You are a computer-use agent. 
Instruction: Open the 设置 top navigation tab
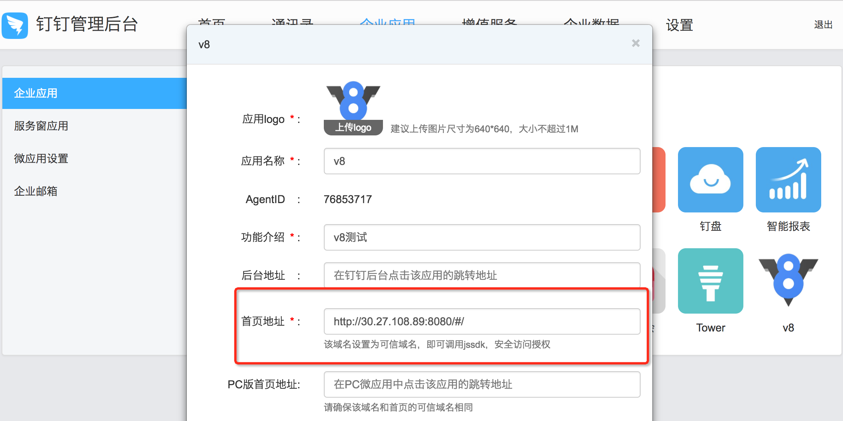[x=679, y=25]
